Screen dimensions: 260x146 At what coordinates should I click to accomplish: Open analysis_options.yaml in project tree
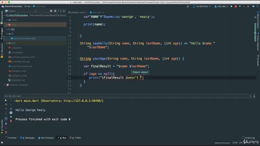point(22,57)
